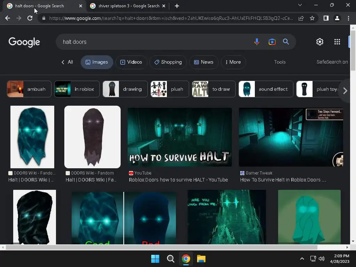Select the Images filter tab

pos(97,62)
